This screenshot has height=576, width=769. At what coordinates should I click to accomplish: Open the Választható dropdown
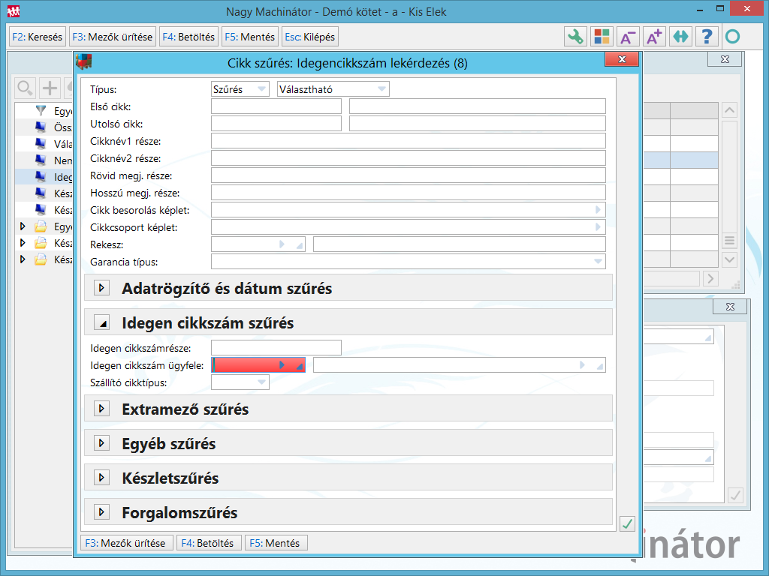click(x=333, y=89)
